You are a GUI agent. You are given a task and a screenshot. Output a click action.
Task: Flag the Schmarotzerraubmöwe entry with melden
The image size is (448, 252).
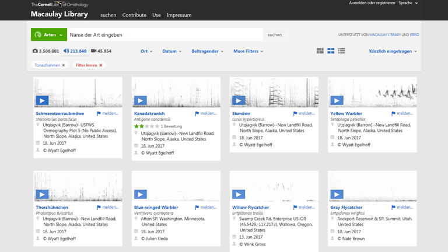point(107,113)
